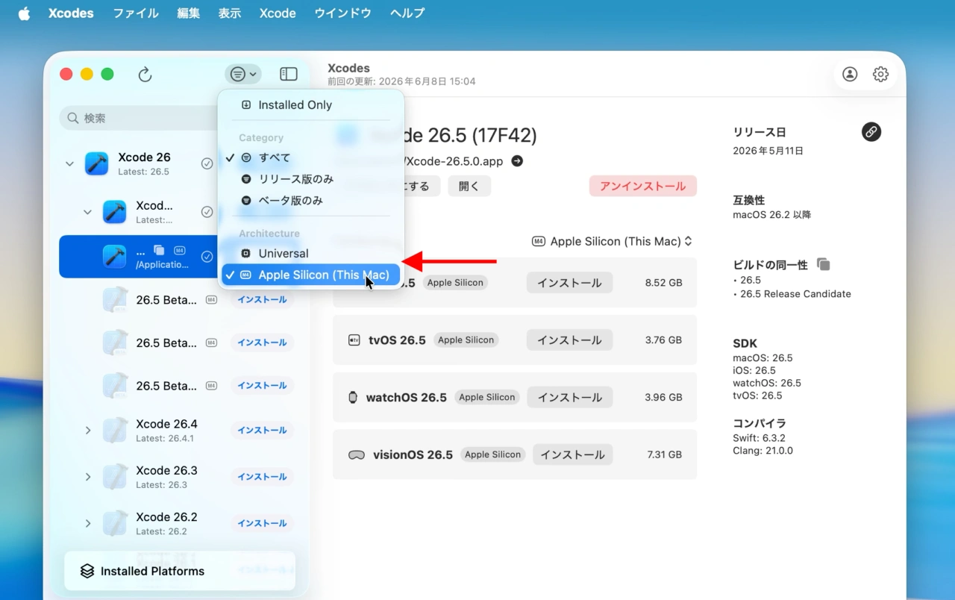The height and width of the screenshot is (600, 955).
Task: Open Apple Silicon (This Mac) architecture popup
Action: (x=612, y=241)
